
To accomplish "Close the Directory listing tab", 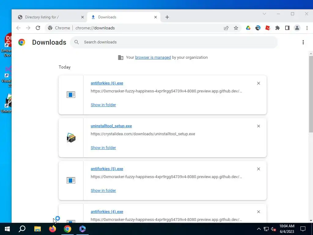I will coord(83,17).
